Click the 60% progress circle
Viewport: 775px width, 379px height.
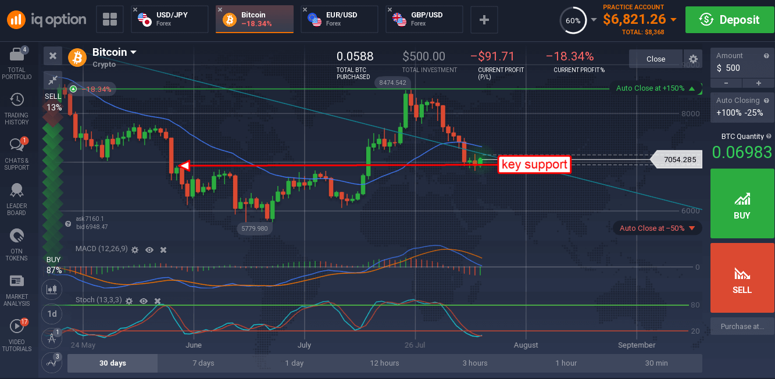pyautogui.click(x=573, y=20)
